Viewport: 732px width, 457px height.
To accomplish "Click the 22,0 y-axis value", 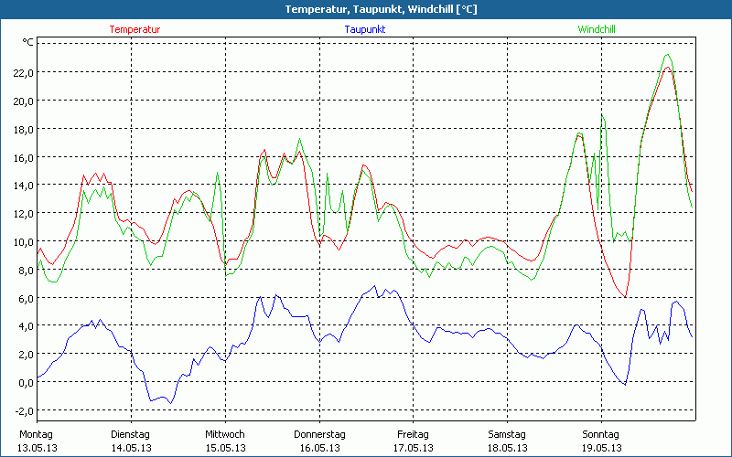I will tap(24, 73).
